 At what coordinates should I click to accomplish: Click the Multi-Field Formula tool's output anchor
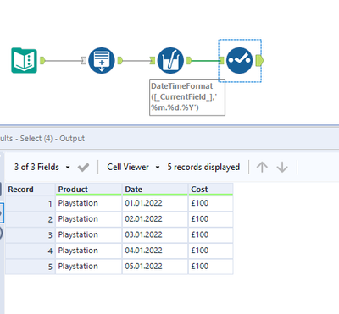click(x=189, y=60)
